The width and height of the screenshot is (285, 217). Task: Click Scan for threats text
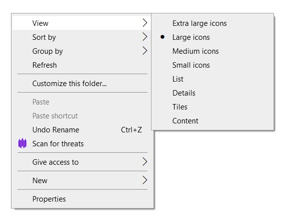58,144
